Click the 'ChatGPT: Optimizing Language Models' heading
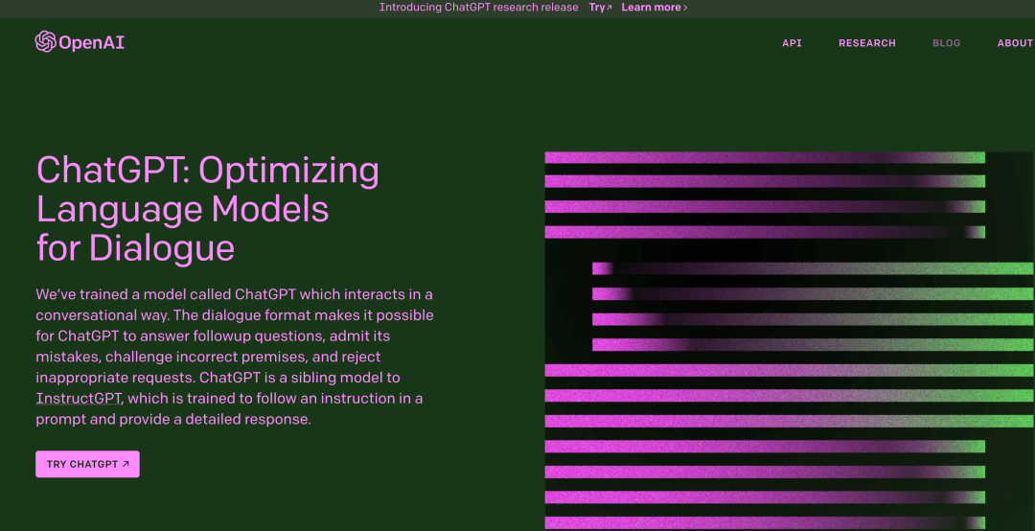This screenshot has height=531, width=1035. click(x=207, y=209)
